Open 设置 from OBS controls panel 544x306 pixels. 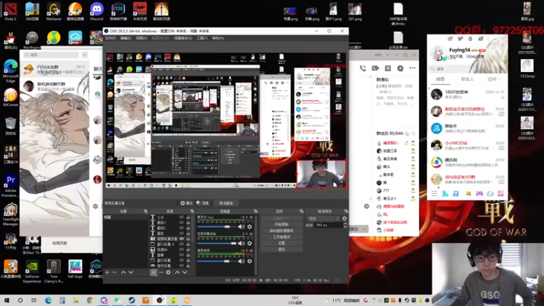point(282,243)
